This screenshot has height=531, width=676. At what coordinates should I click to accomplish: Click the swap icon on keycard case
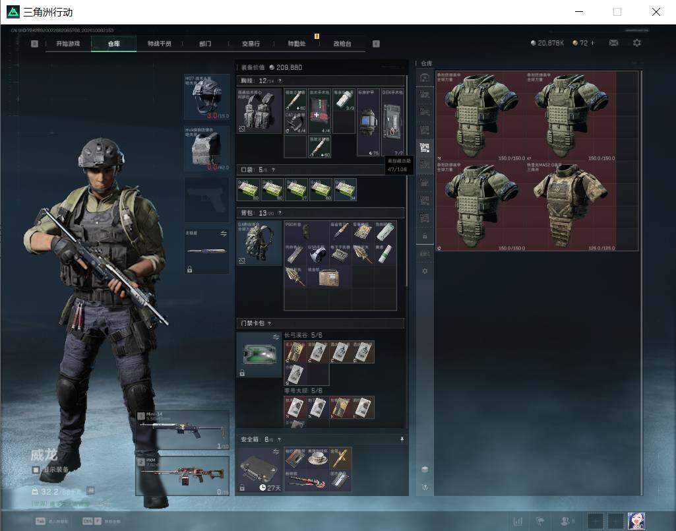click(276, 336)
